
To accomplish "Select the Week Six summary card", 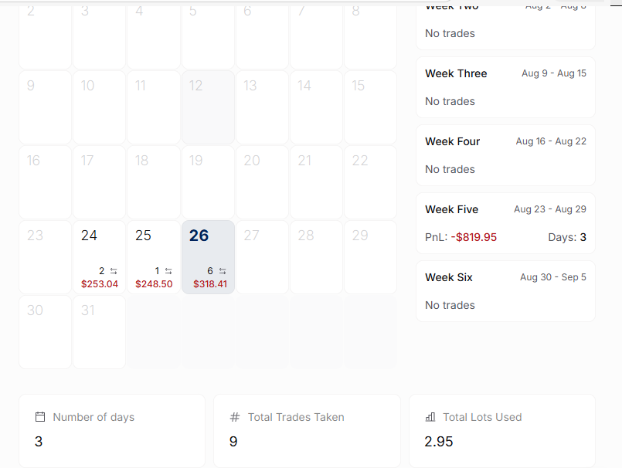I will pos(505,291).
